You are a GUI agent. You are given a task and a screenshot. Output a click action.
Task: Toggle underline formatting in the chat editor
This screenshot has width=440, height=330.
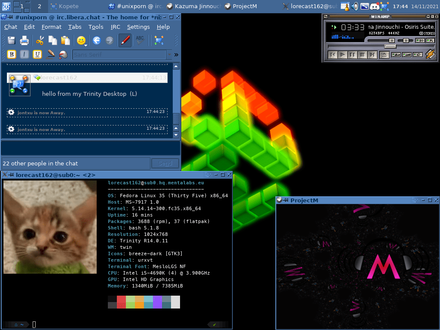37,55
